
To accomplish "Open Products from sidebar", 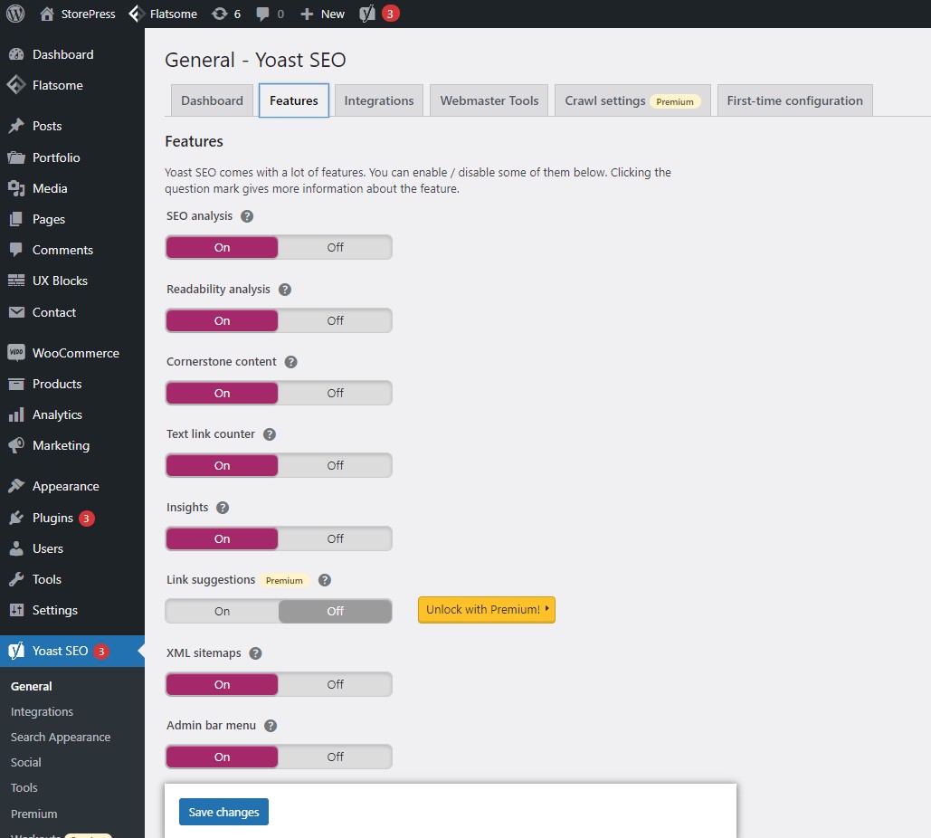I will (x=72, y=384).
